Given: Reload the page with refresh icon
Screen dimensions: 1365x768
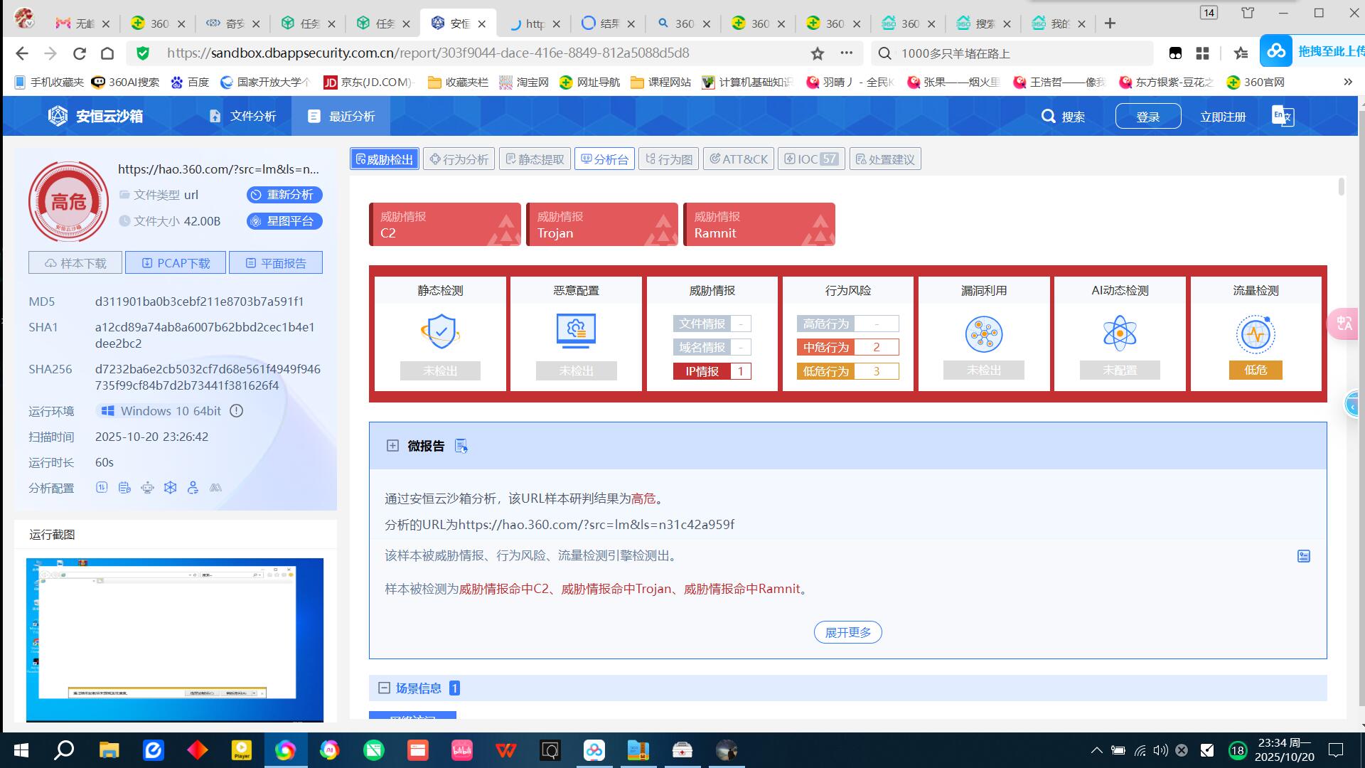Looking at the screenshot, I should [x=80, y=53].
